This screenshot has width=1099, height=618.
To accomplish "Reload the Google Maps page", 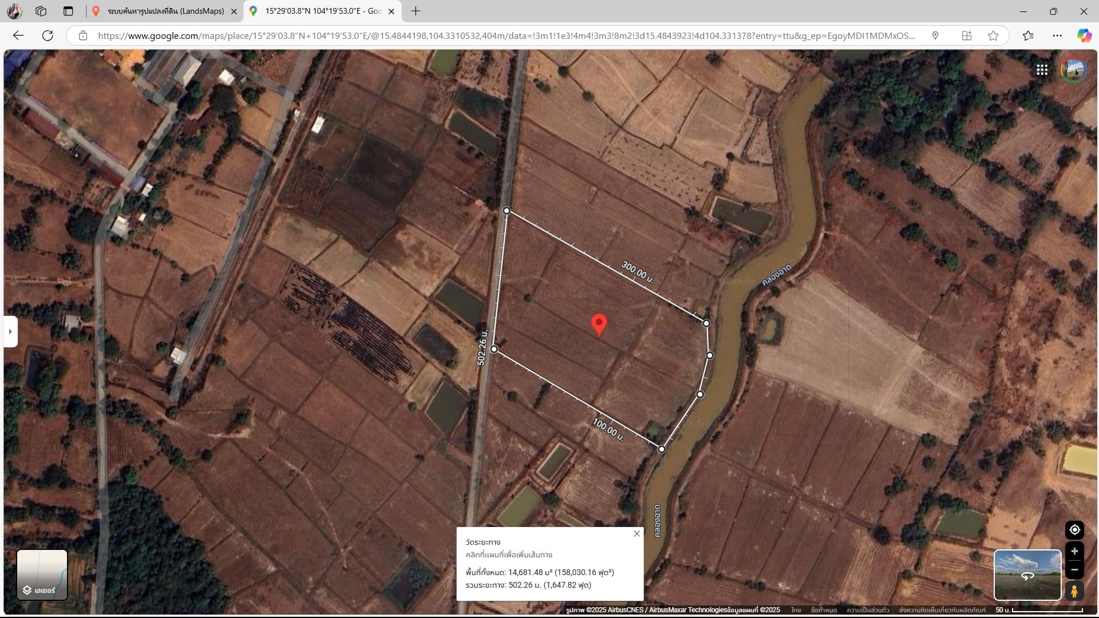I will click(48, 35).
